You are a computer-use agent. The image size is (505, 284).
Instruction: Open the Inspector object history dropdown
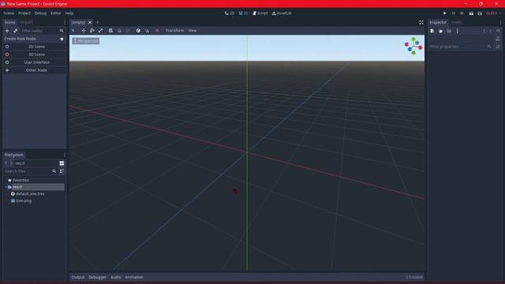pyautogui.click(x=498, y=31)
